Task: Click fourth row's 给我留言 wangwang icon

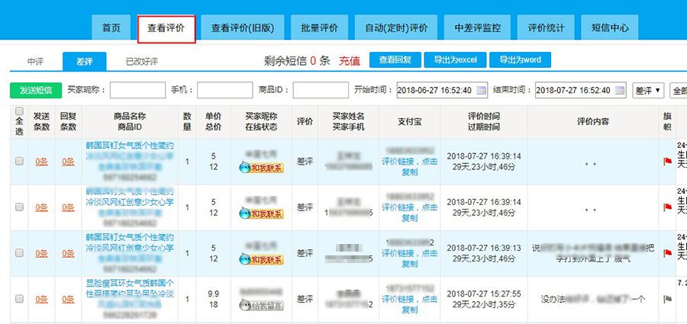Action: [x=262, y=305]
